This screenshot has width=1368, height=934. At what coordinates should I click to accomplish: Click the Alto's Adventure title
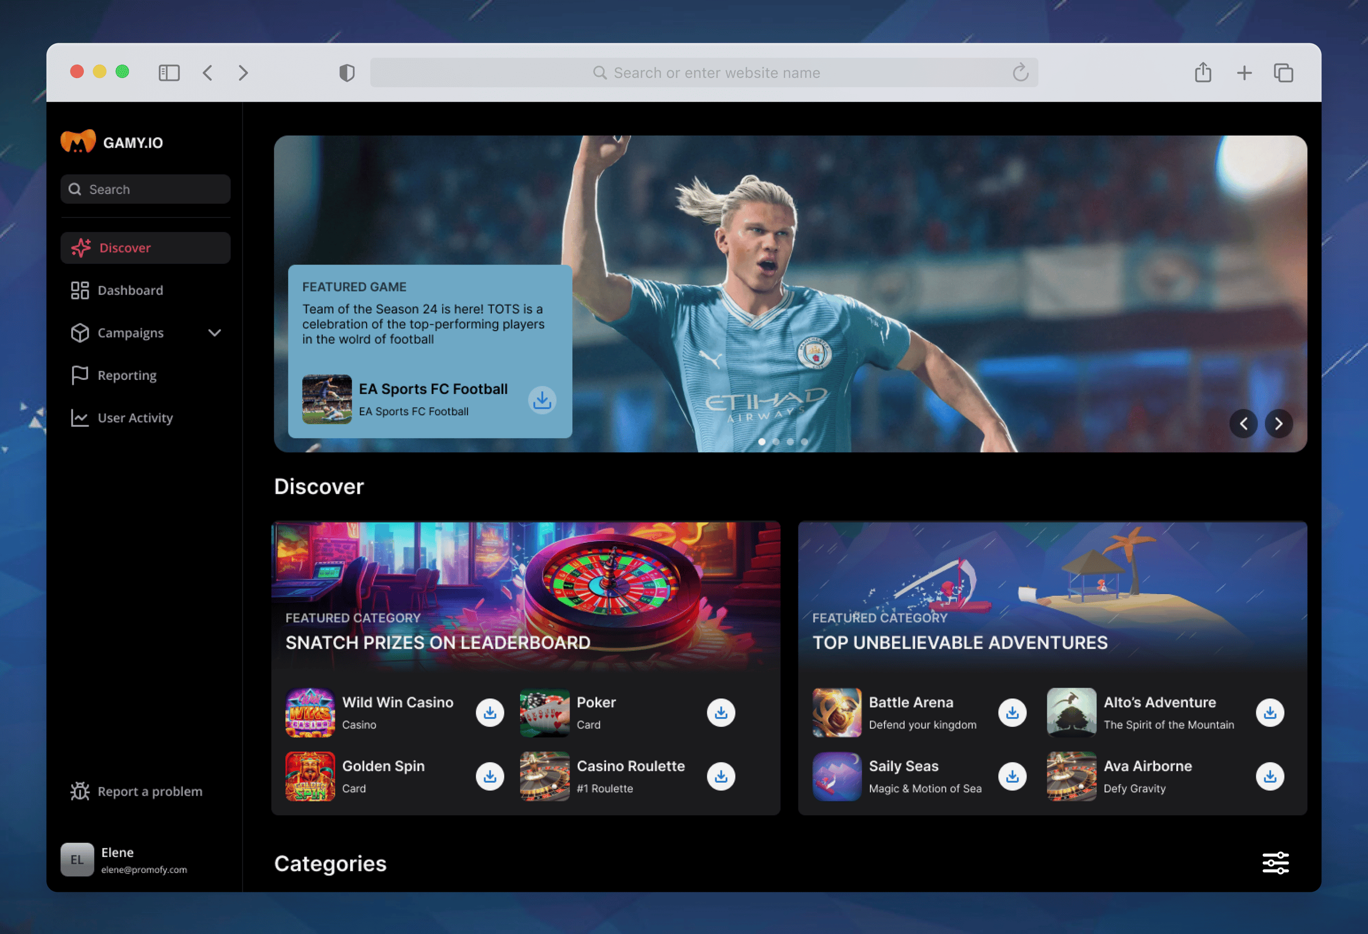[1160, 702]
